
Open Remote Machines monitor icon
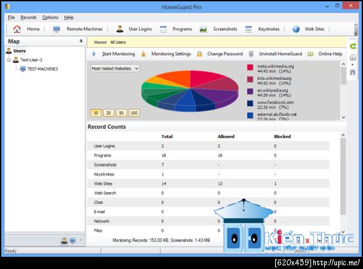tap(56, 29)
